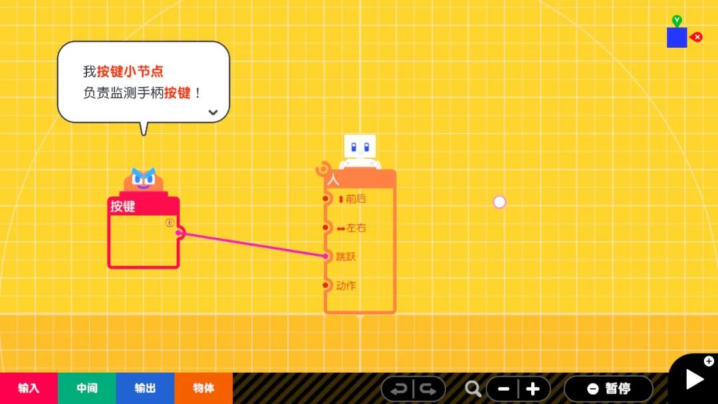718x404 pixels.
Task: Open the 物体 (Object) node menu
Action: coord(203,389)
